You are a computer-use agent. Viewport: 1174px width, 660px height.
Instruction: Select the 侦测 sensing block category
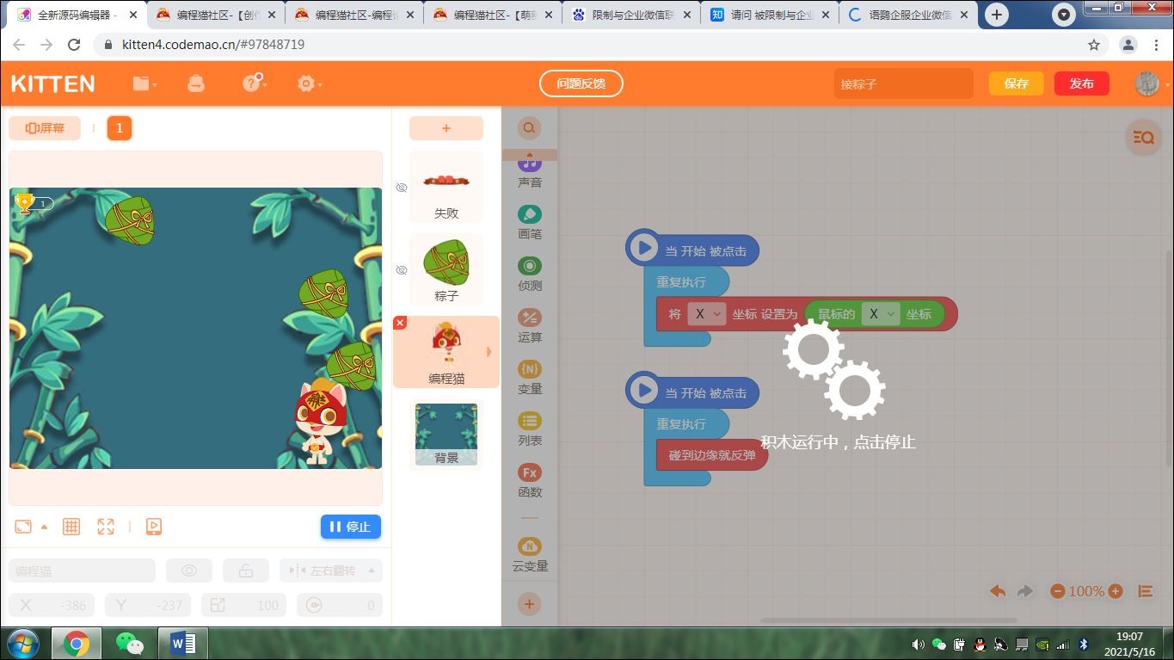[x=530, y=274]
